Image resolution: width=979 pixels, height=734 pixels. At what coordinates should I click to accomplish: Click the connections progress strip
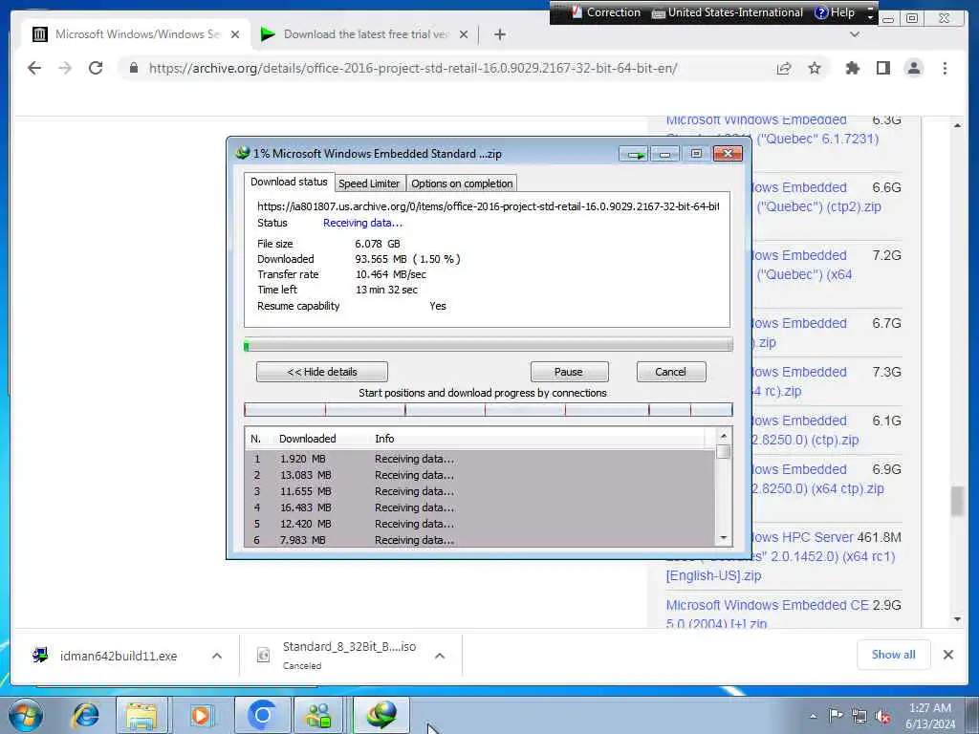click(x=489, y=410)
